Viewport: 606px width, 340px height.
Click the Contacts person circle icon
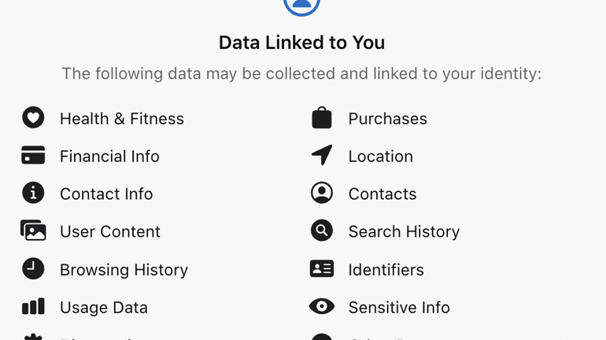pos(321,194)
